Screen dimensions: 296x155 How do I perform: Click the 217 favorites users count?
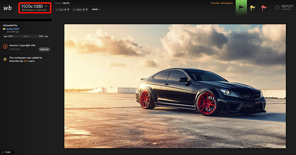tap(25, 61)
